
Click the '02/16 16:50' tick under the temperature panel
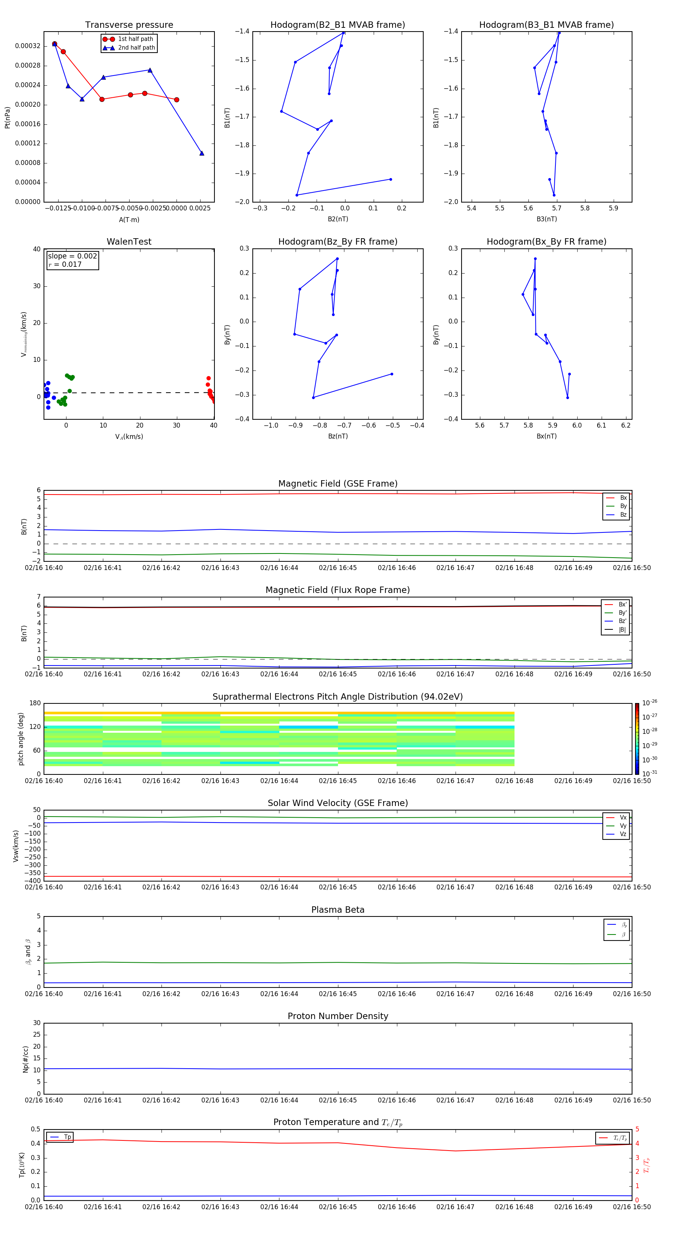(x=632, y=1207)
